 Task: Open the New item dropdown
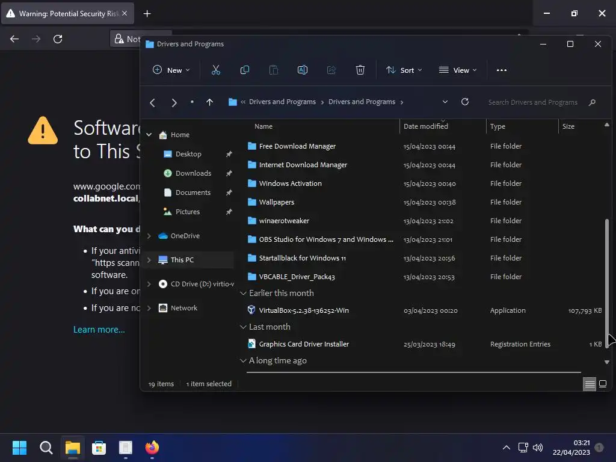[171, 70]
